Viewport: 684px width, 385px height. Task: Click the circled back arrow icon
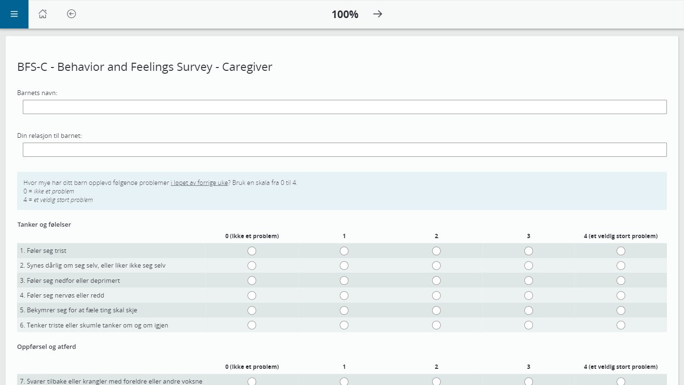click(71, 14)
